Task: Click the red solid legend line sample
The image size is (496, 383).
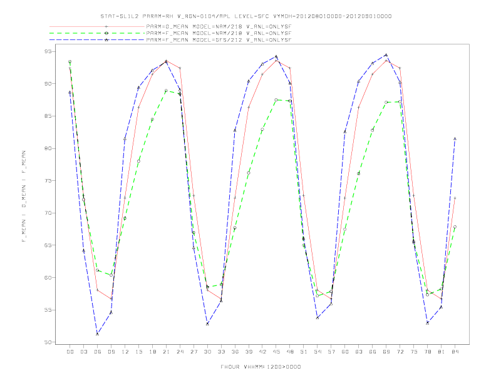Action: coord(97,26)
